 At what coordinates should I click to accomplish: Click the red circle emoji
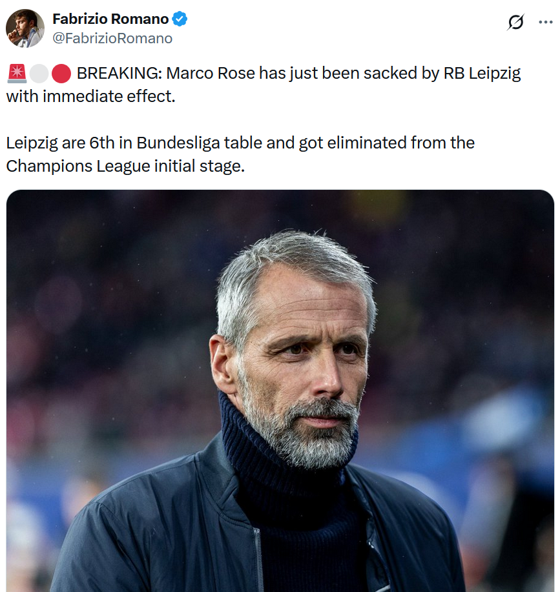click(61, 74)
